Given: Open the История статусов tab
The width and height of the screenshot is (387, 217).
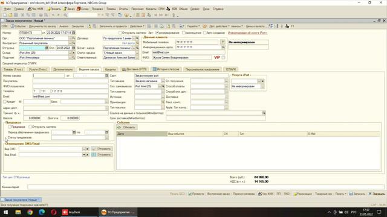Looking at the screenshot, I should coord(166,69).
